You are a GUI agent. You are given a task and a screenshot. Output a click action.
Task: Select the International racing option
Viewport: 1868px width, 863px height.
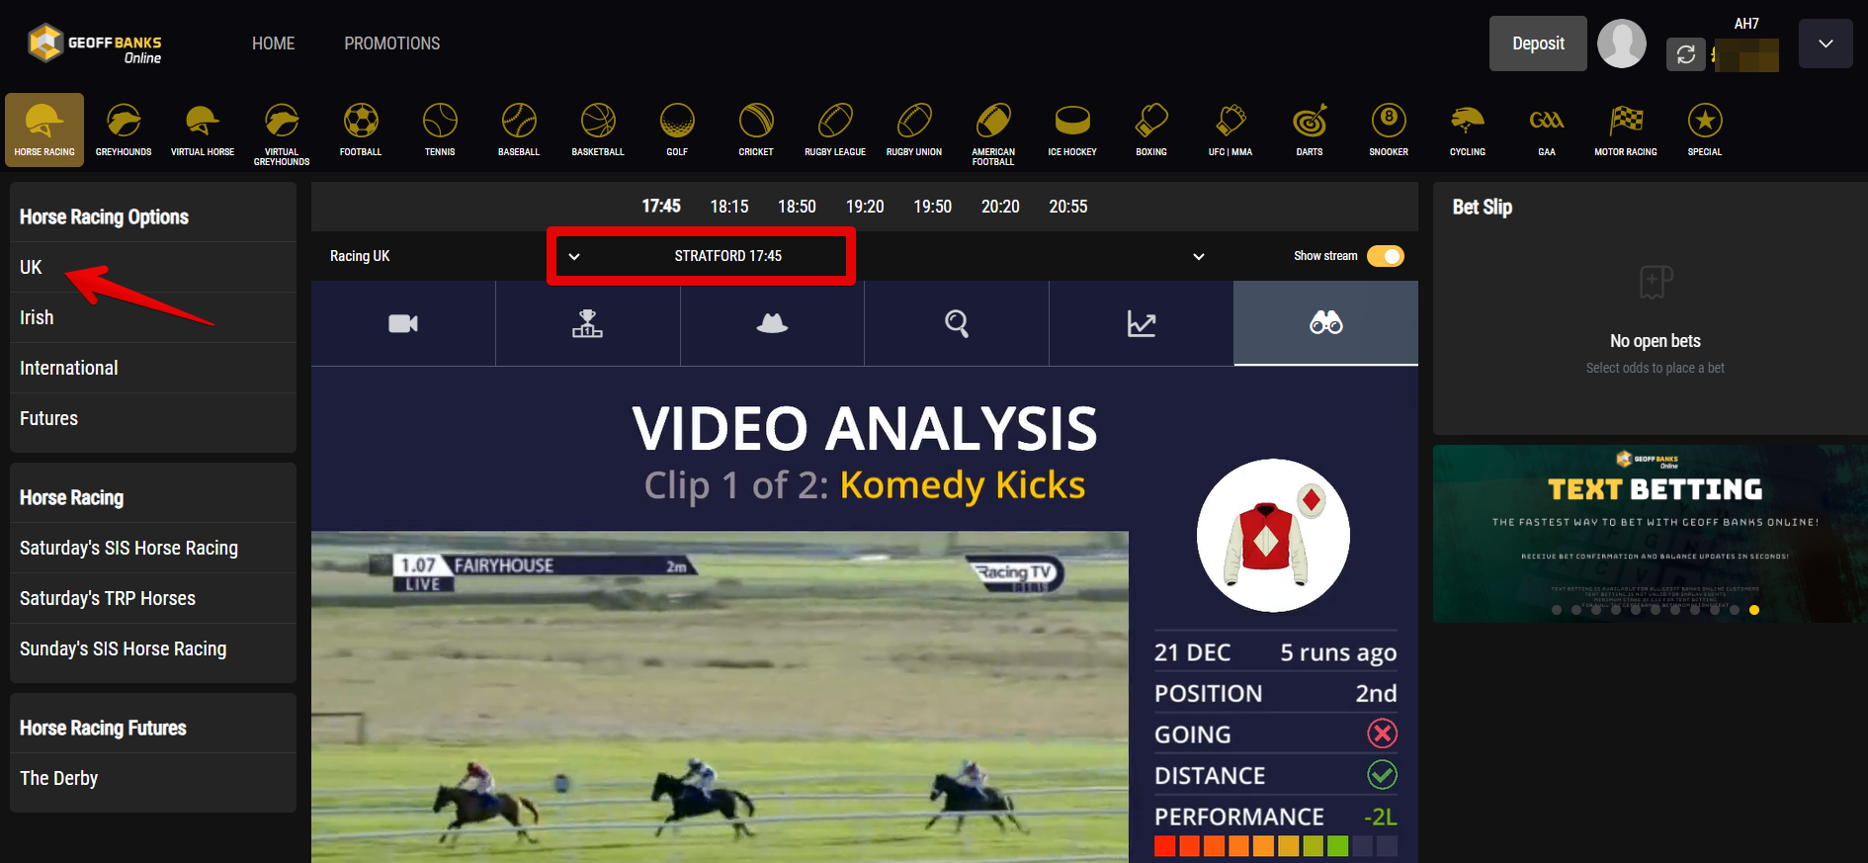click(153, 368)
